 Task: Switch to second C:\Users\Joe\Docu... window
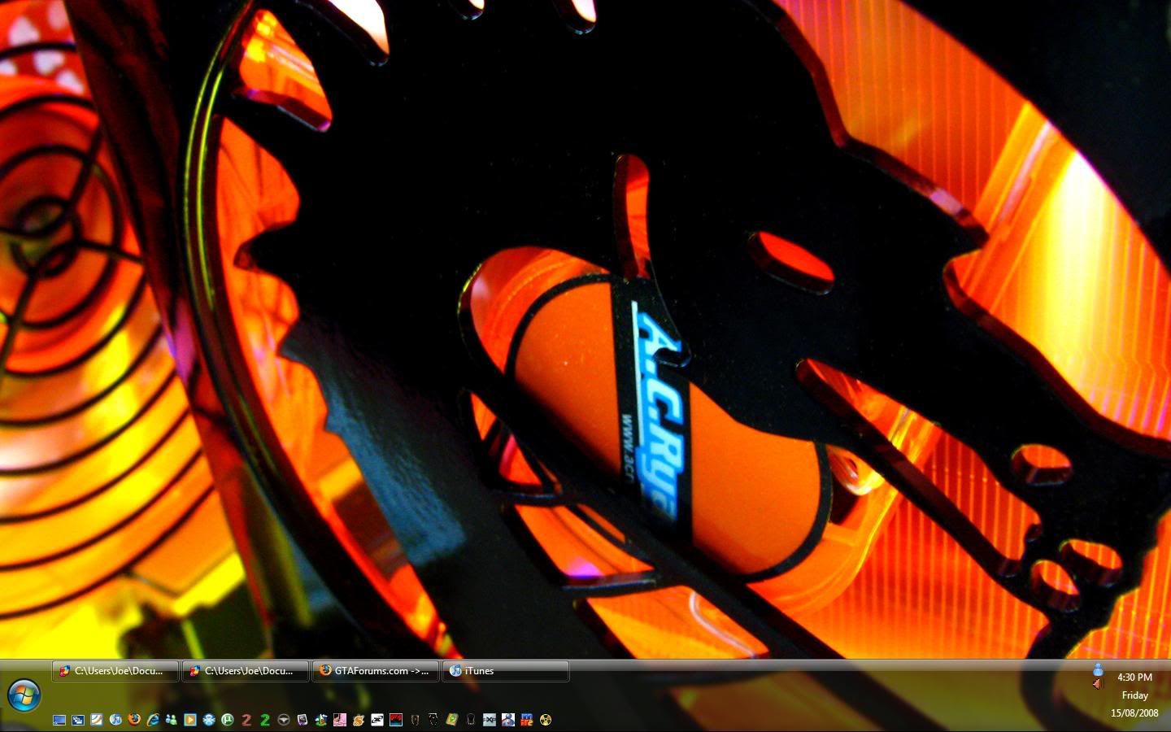click(245, 671)
